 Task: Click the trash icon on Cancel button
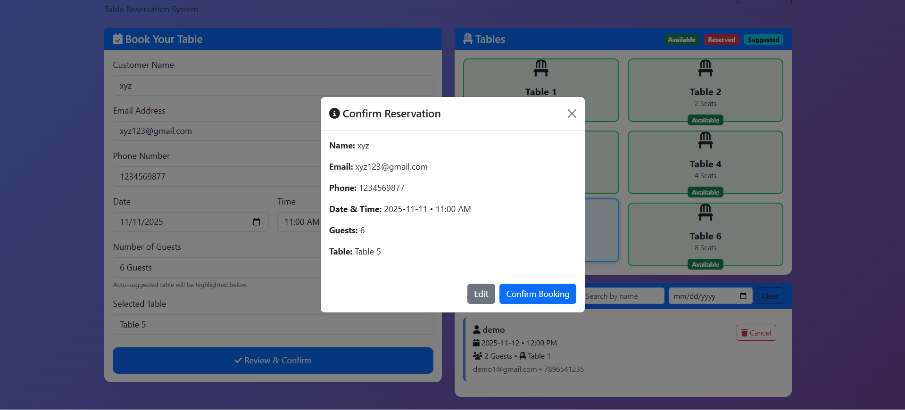tap(744, 333)
